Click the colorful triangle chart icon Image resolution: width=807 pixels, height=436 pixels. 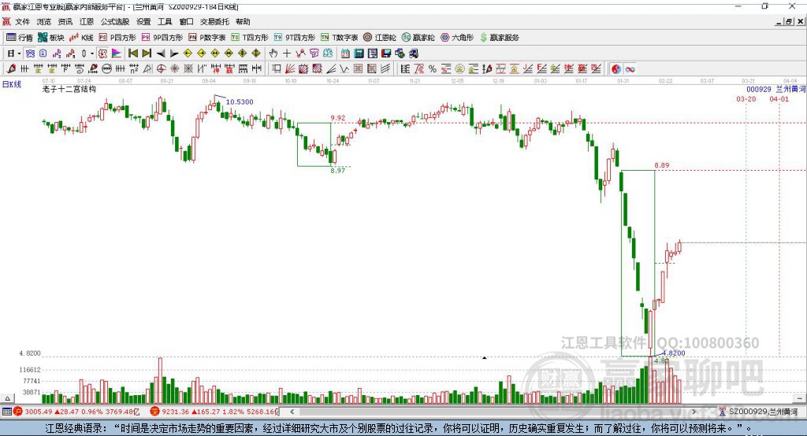coord(117,54)
